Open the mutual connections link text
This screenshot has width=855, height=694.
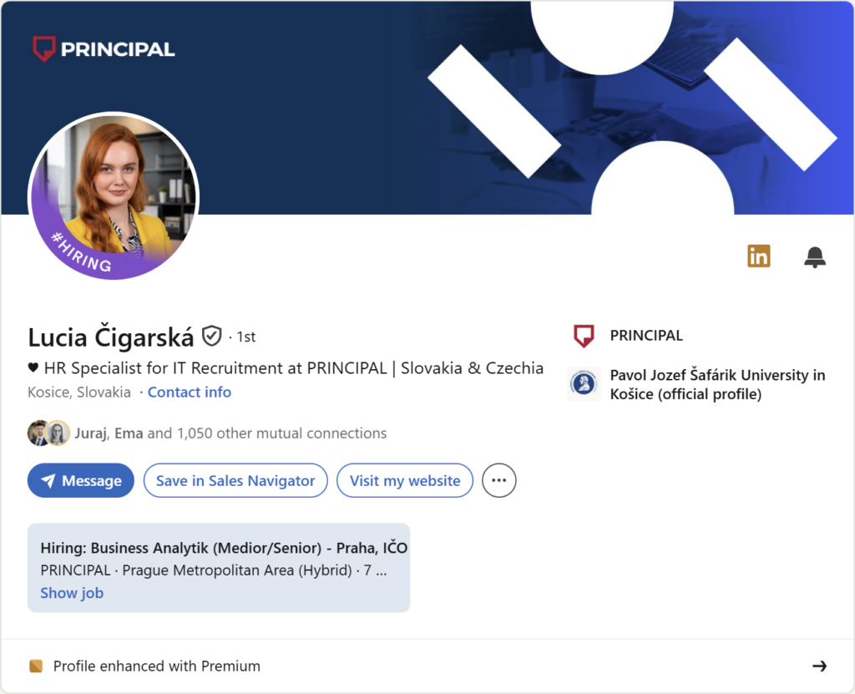tap(230, 433)
